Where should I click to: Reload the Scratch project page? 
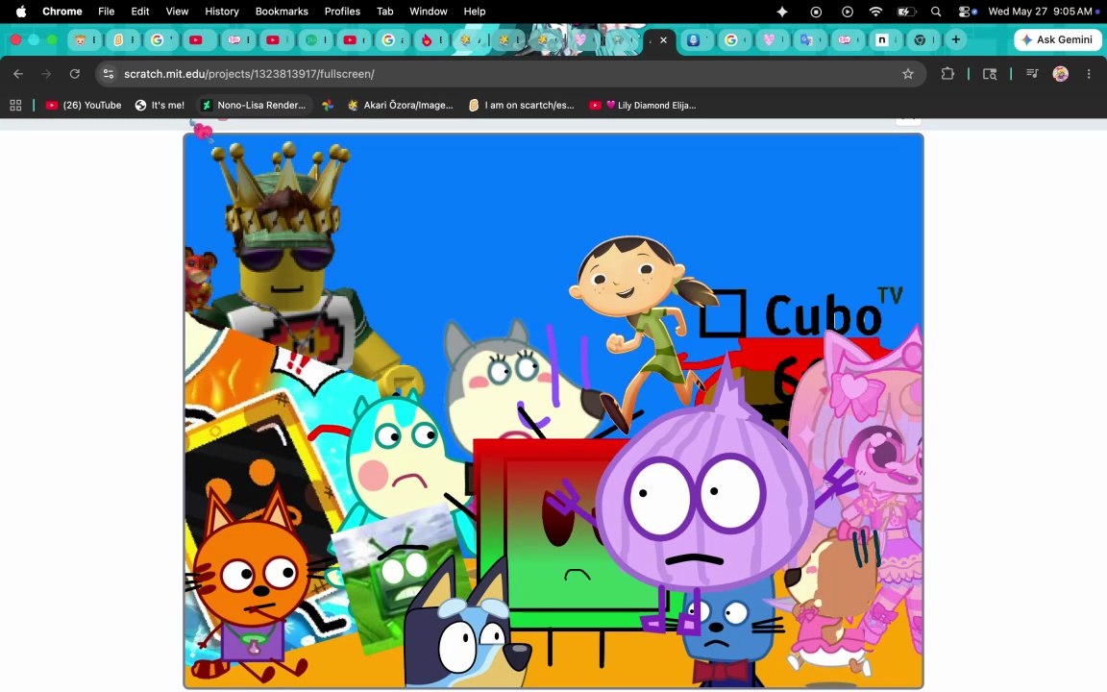coord(74,74)
